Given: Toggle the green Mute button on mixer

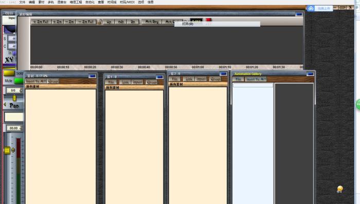Looking at the screenshot, I should point(19,81).
